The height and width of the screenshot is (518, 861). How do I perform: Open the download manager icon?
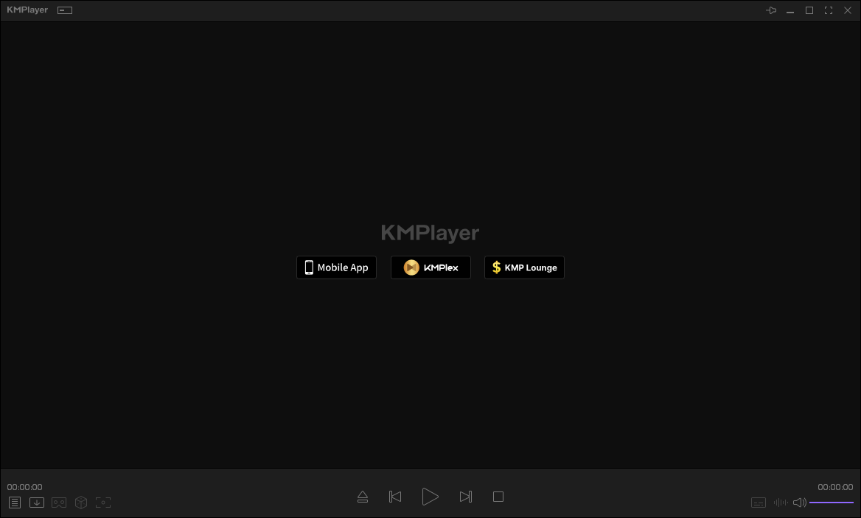37,502
